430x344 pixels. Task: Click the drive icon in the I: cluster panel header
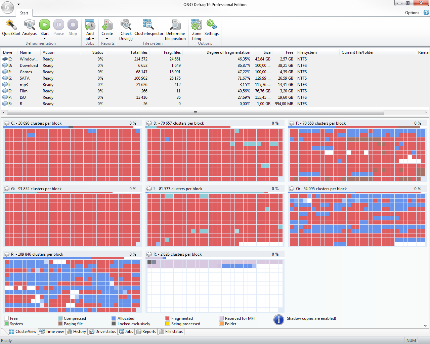point(149,189)
